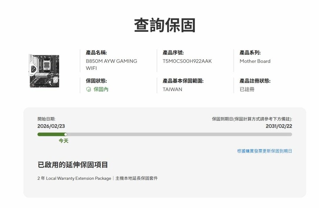Click the 產品名稱 label
Image resolution: width=319 pixels, height=208 pixels.
pyautogui.click(x=96, y=53)
